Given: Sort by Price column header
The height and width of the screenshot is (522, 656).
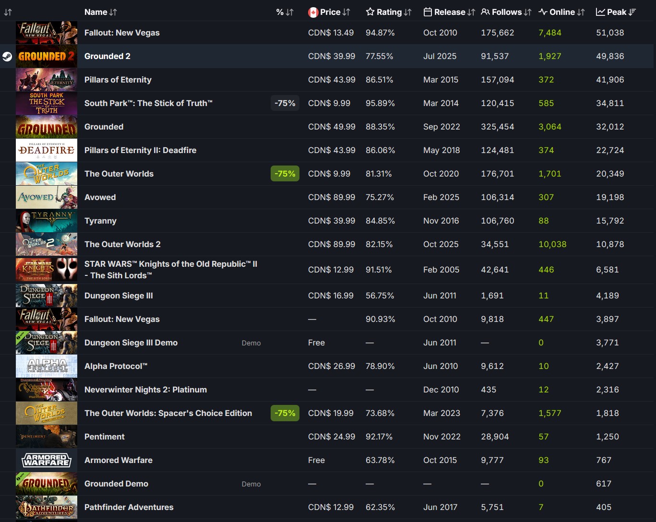Looking at the screenshot, I should [x=329, y=12].
